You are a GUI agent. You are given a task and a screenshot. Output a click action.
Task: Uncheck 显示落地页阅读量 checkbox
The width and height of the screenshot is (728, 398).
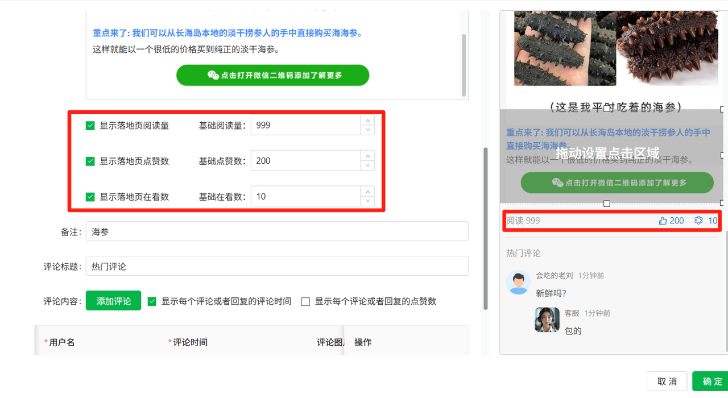click(90, 126)
